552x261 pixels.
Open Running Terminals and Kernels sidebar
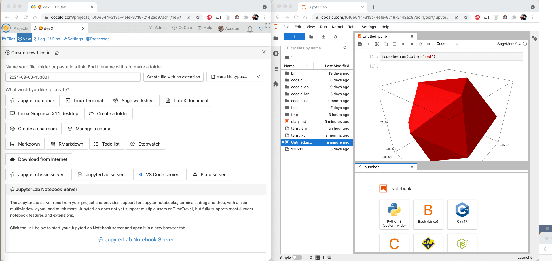coord(276,54)
